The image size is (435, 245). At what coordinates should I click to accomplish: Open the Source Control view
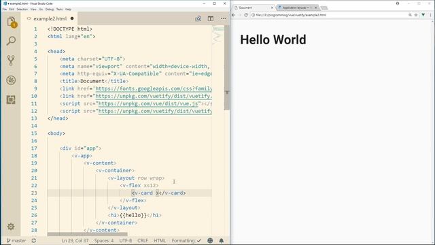[x=11, y=61]
